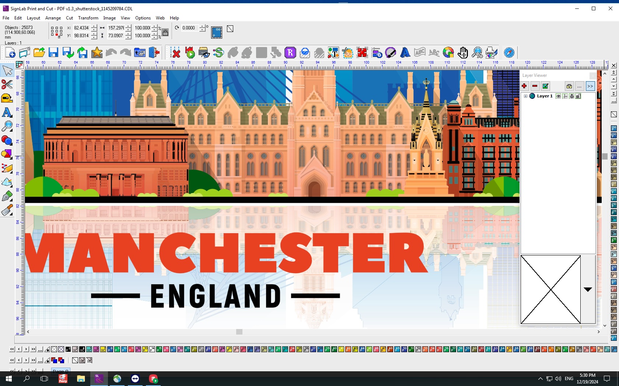Click the red puzzle piece fit icon
Screen dimensions: 619x386
point(362,53)
